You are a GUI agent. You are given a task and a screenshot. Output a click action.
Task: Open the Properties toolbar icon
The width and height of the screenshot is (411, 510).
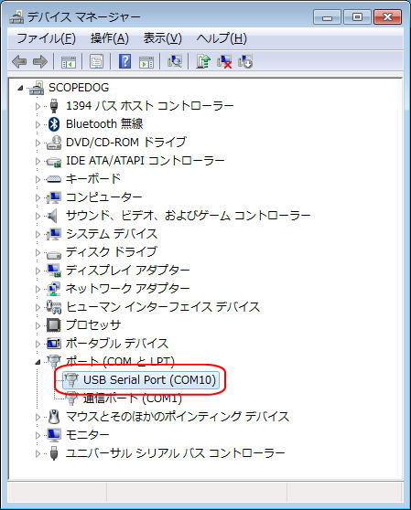coord(96,61)
